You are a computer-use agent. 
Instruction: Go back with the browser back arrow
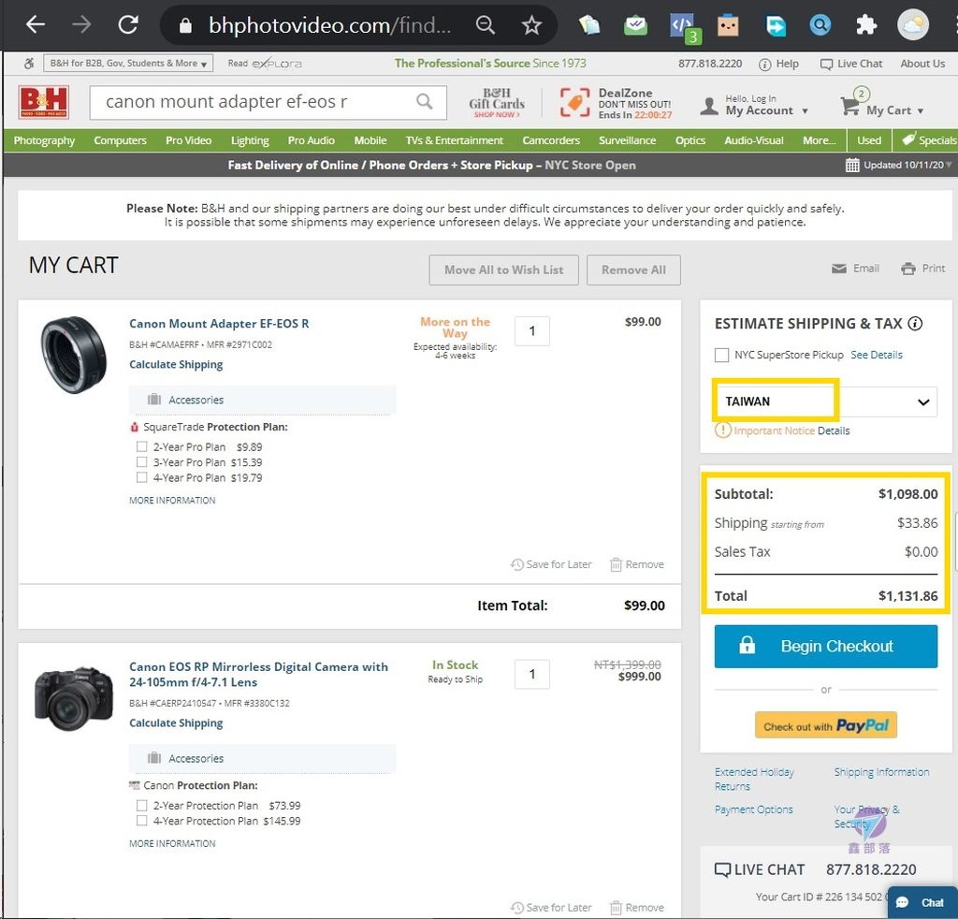point(36,24)
